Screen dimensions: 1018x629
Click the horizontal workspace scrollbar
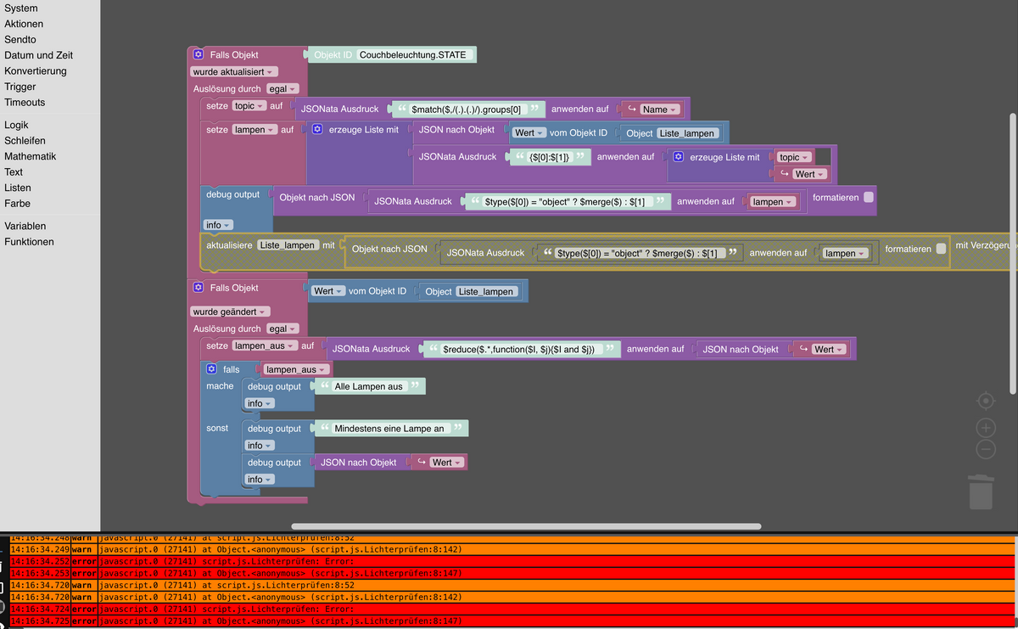[x=526, y=526]
